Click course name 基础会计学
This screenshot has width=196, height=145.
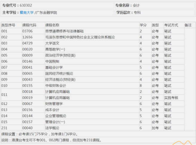pos(54,67)
